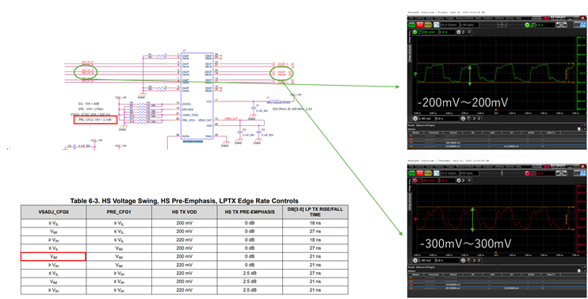The height and width of the screenshot is (299, 588).
Task: Open Trigger menu on red-trace scope
Action: pyautogui.click(x=450, y=167)
